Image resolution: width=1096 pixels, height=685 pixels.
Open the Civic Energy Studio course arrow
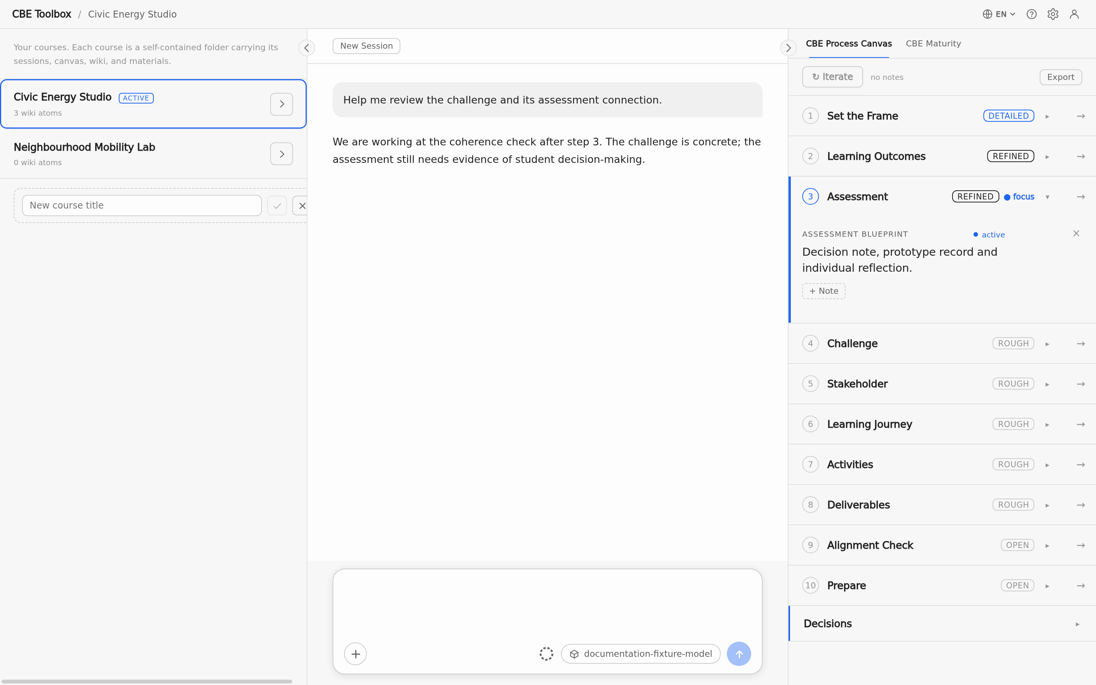pyautogui.click(x=282, y=104)
